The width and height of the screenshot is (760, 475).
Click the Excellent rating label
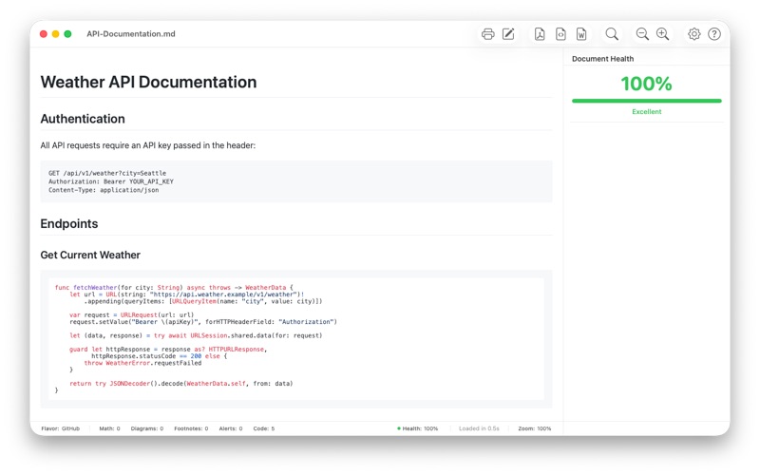(647, 111)
